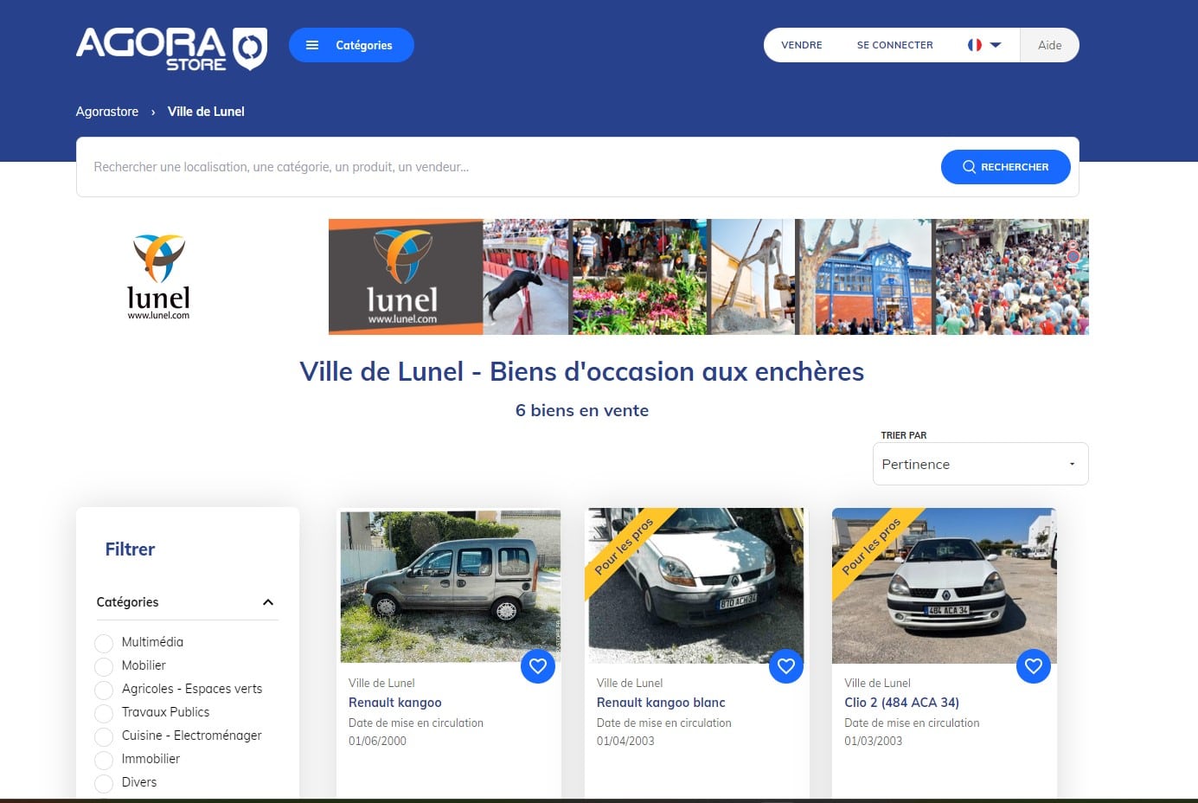1198x803 pixels.
Task: Open the French flag language dropdown
Action: (x=984, y=45)
